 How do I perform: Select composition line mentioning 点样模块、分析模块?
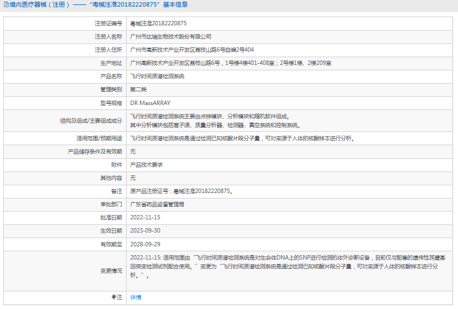click(x=210, y=117)
